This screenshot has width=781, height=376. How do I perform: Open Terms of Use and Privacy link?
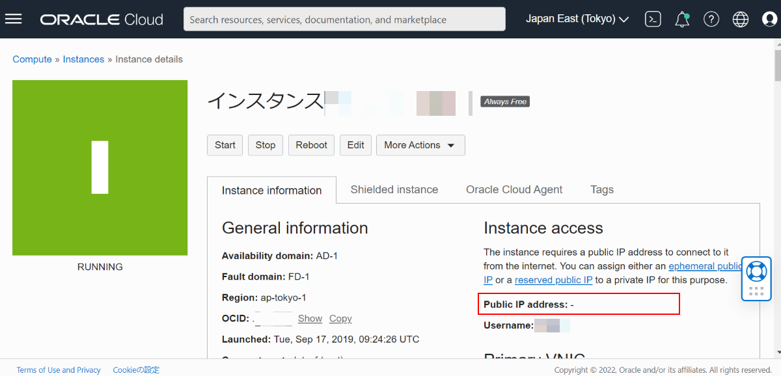coord(59,370)
